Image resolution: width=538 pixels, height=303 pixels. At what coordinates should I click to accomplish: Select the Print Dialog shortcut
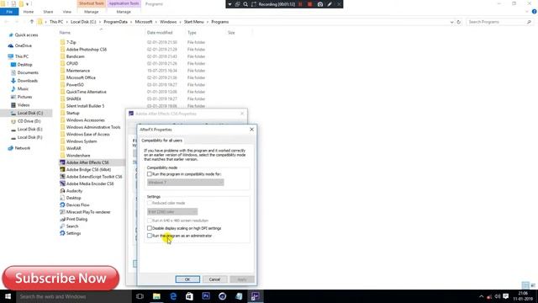[76, 219]
